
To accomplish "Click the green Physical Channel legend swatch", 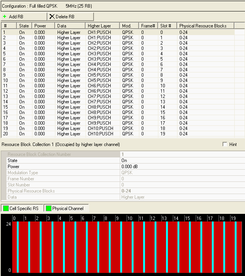I will [48, 209].
